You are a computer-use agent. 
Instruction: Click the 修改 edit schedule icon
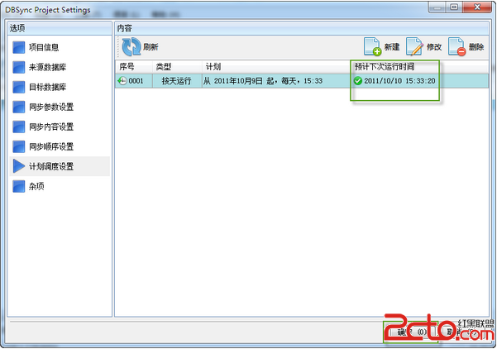[x=414, y=47]
